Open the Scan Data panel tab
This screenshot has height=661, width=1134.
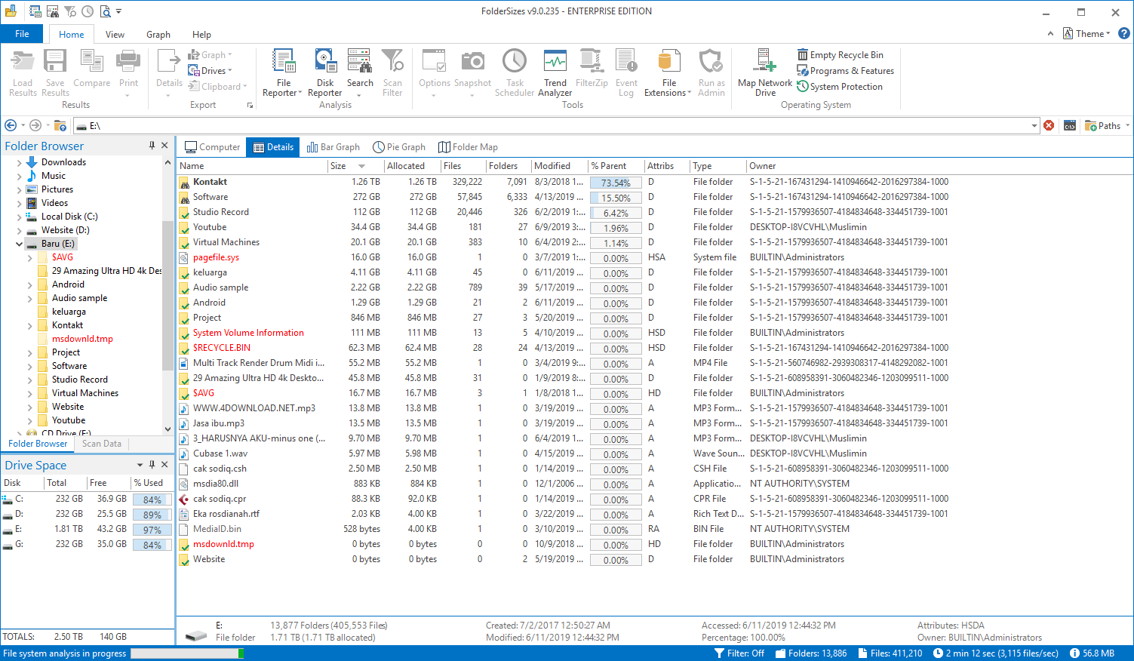102,444
